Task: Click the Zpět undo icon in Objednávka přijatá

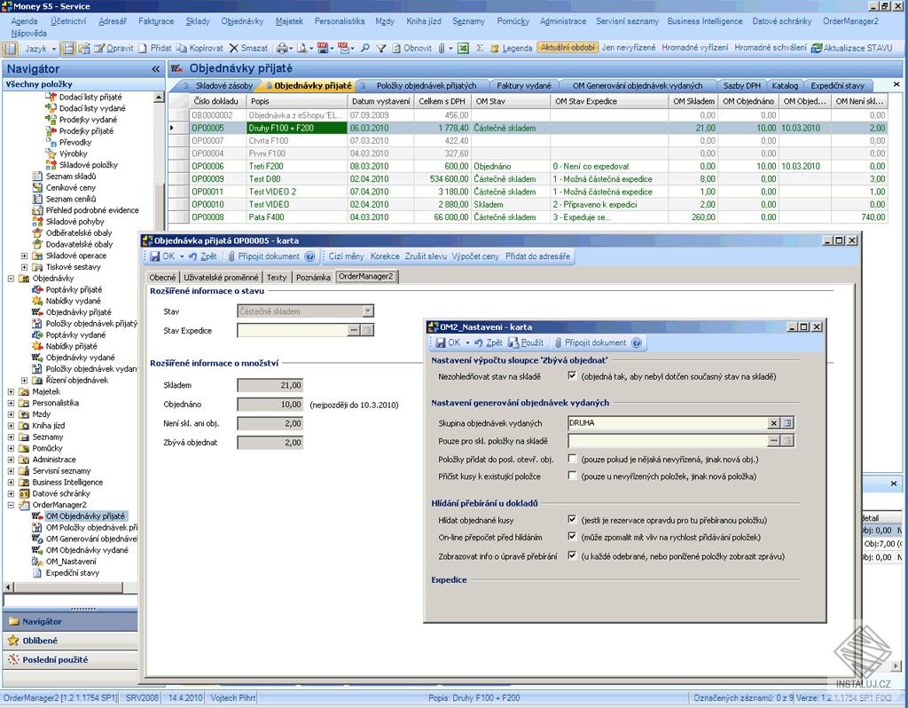Action: coord(192,256)
